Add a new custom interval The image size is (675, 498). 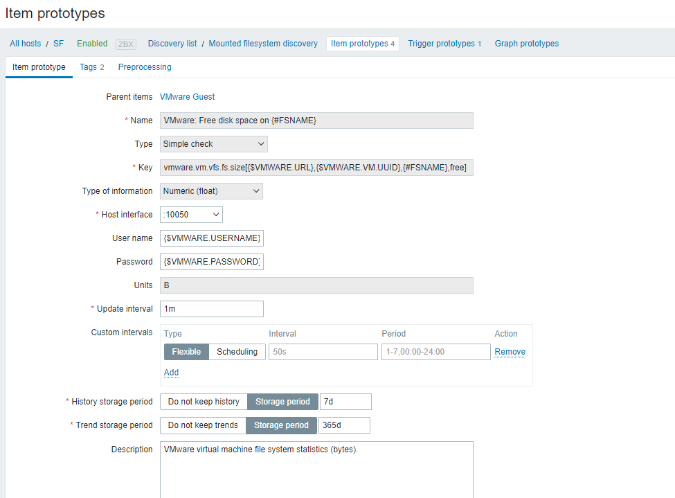coord(171,373)
